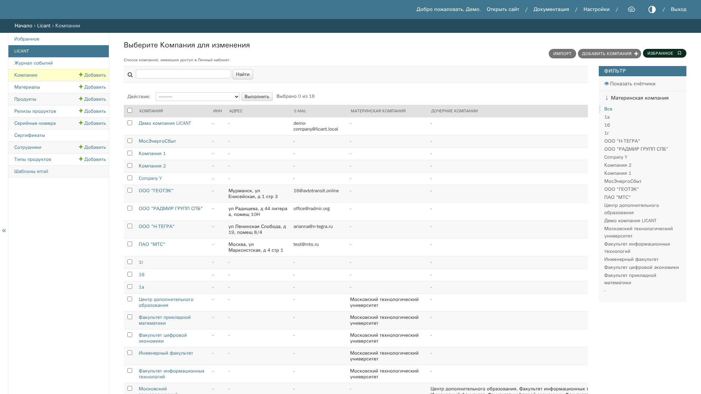Check the Инженерный факультет row checkbox
Image resolution: width=701 pixels, height=394 pixels.
[x=130, y=353]
